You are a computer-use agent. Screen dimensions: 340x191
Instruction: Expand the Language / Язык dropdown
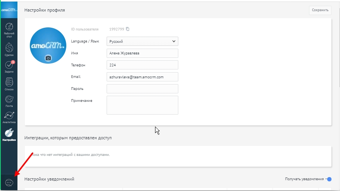(142, 41)
